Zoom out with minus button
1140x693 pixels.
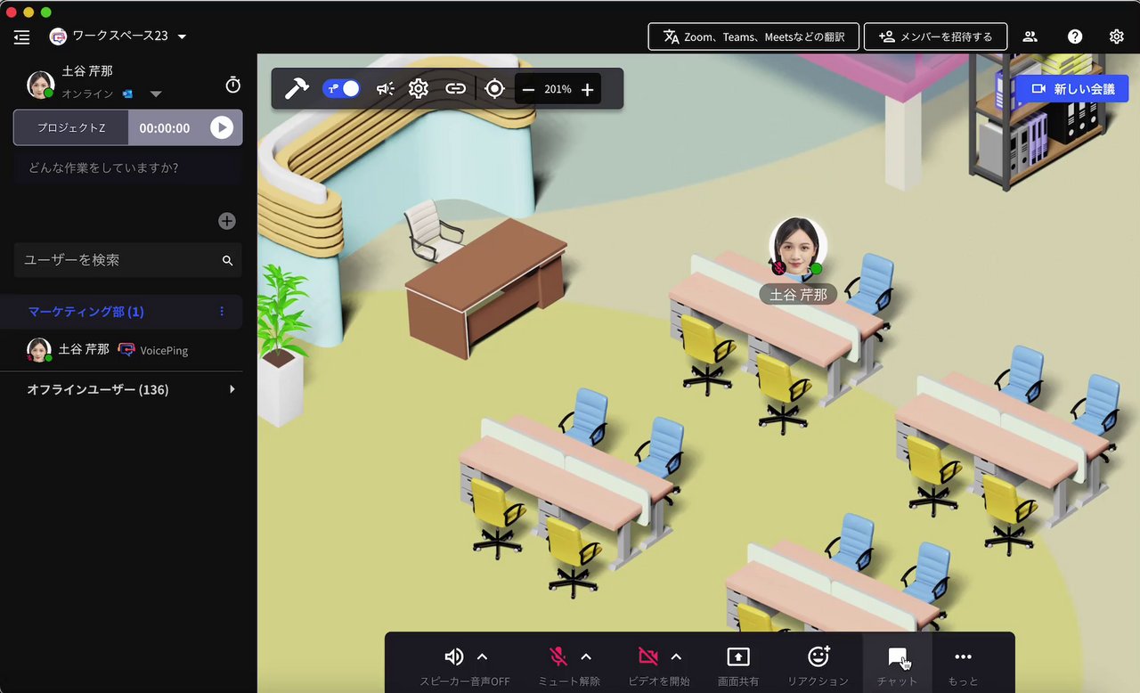click(x=528, y=89)
